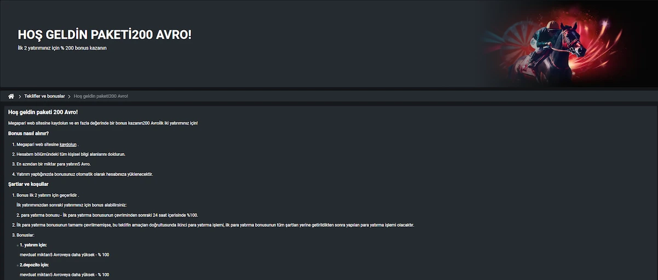Screen dimensions: 658x280
Task: Click the 'HOŞ GELDİN PAKETİ200 AVRO!' banner headline
Action: 105,35
